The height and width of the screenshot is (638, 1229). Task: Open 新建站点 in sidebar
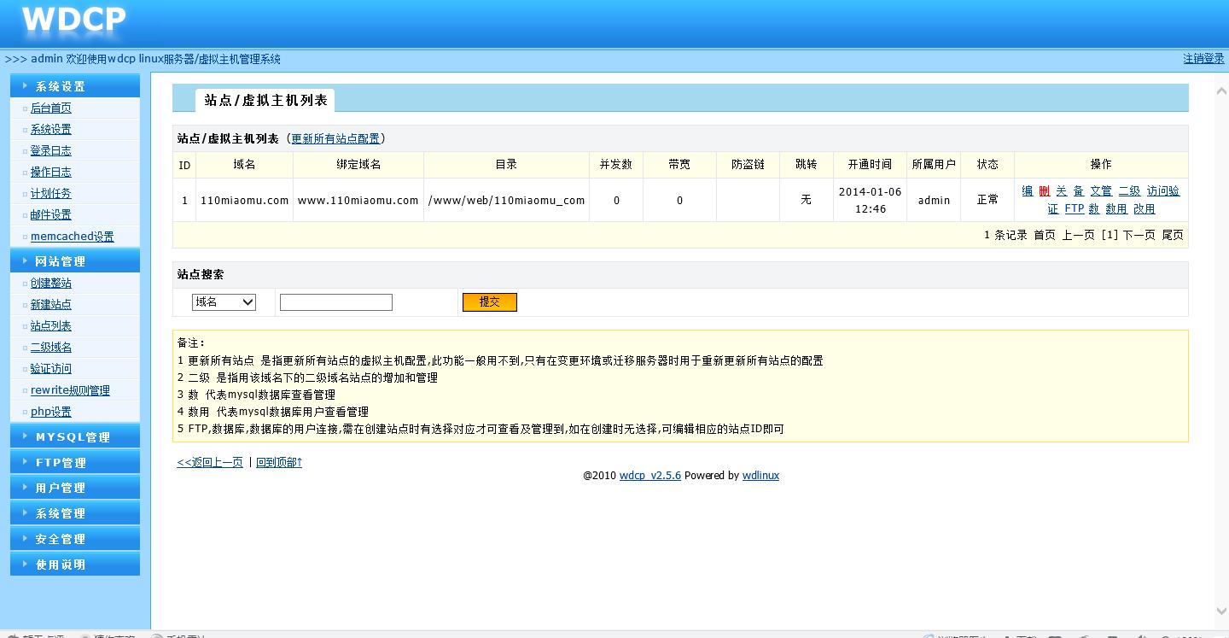[x=51, y=304]
